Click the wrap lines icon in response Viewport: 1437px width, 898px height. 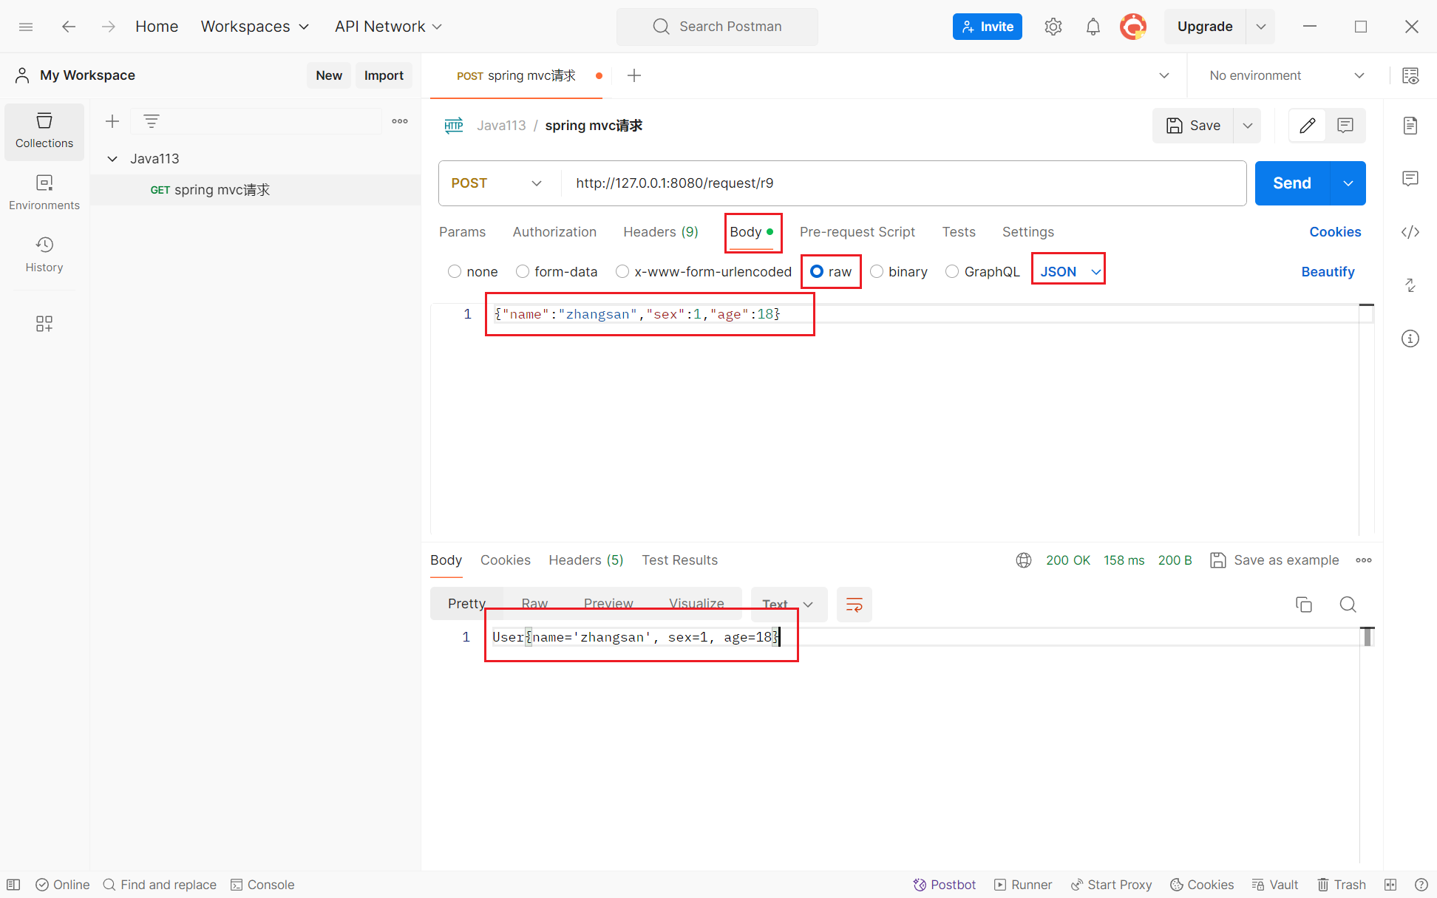point(854,605)
